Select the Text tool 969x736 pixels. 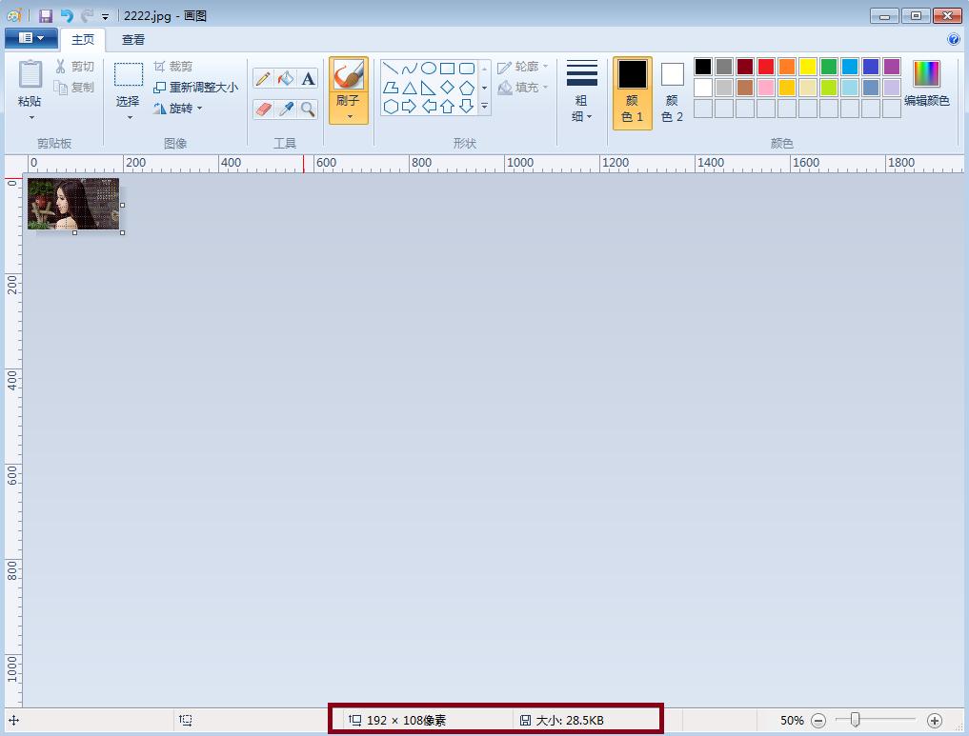pyautogui.click(x=307, y=78)
